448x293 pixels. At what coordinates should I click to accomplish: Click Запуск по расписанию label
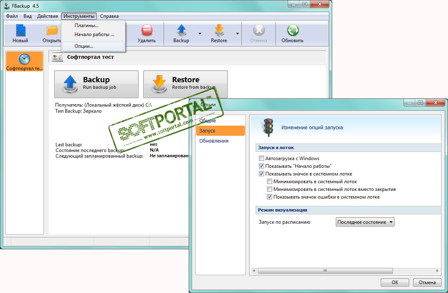(284, 222)
